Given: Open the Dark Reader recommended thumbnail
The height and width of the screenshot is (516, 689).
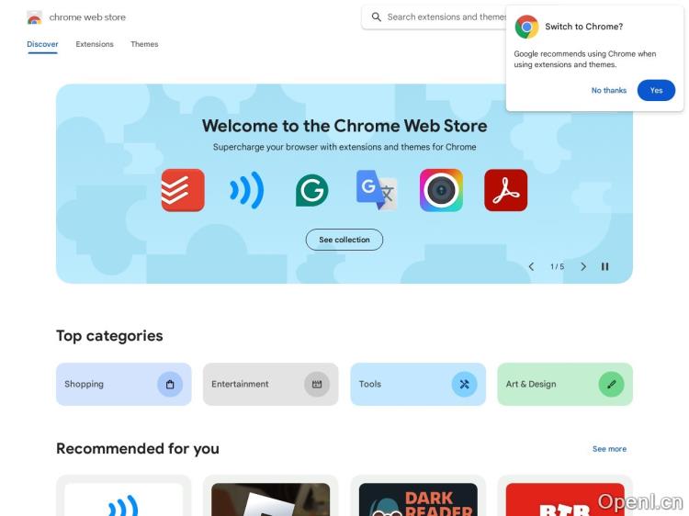Looking at the screenshot, I should 418,499.
